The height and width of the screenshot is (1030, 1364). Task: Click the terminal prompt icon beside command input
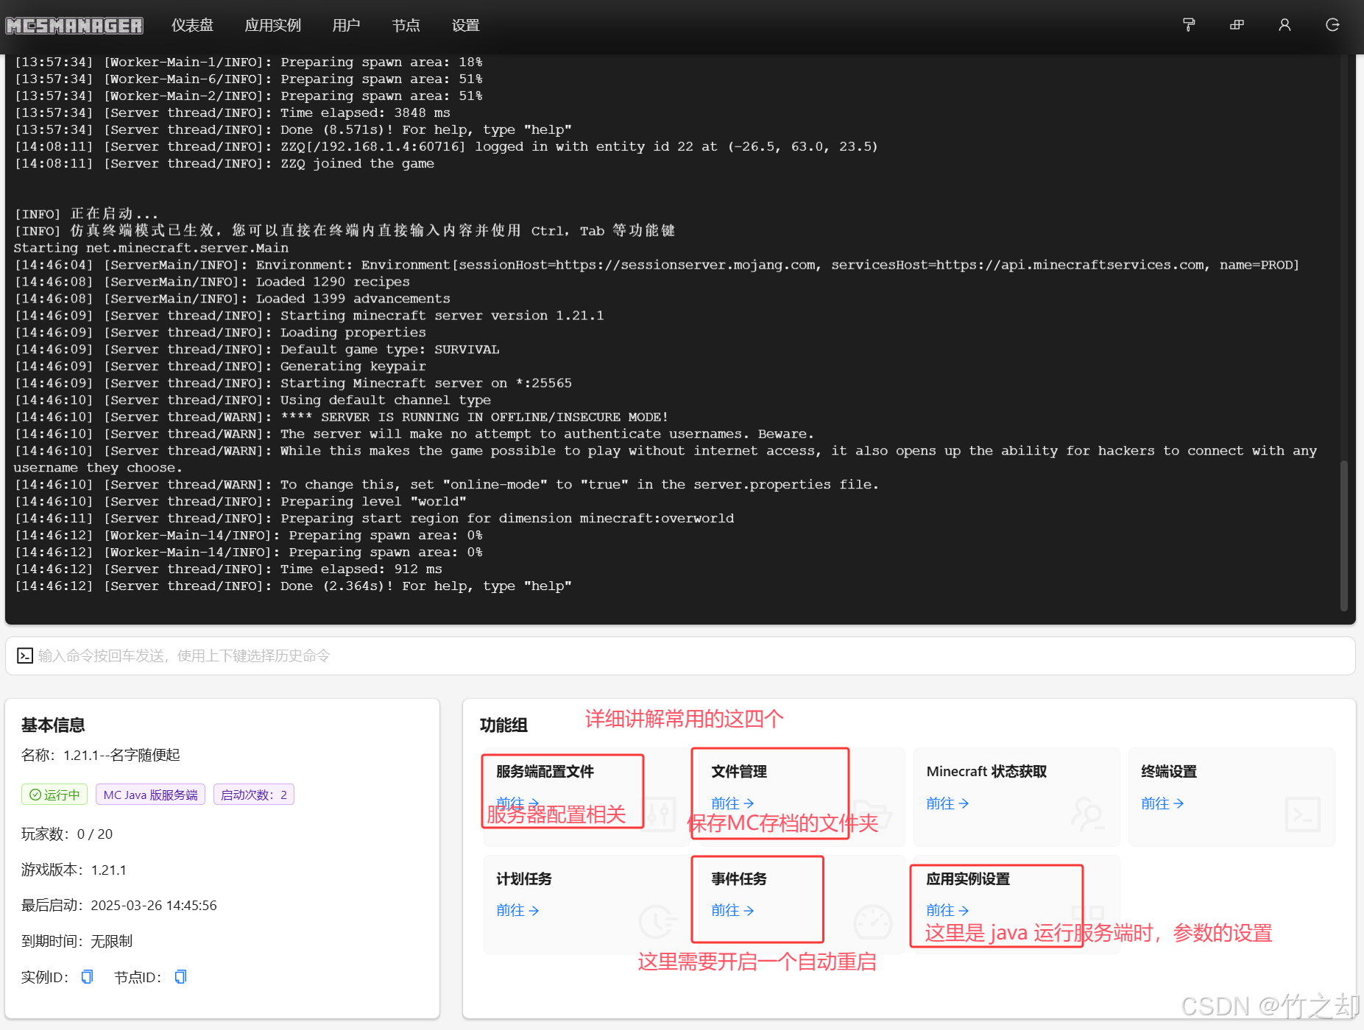(25, 656)
